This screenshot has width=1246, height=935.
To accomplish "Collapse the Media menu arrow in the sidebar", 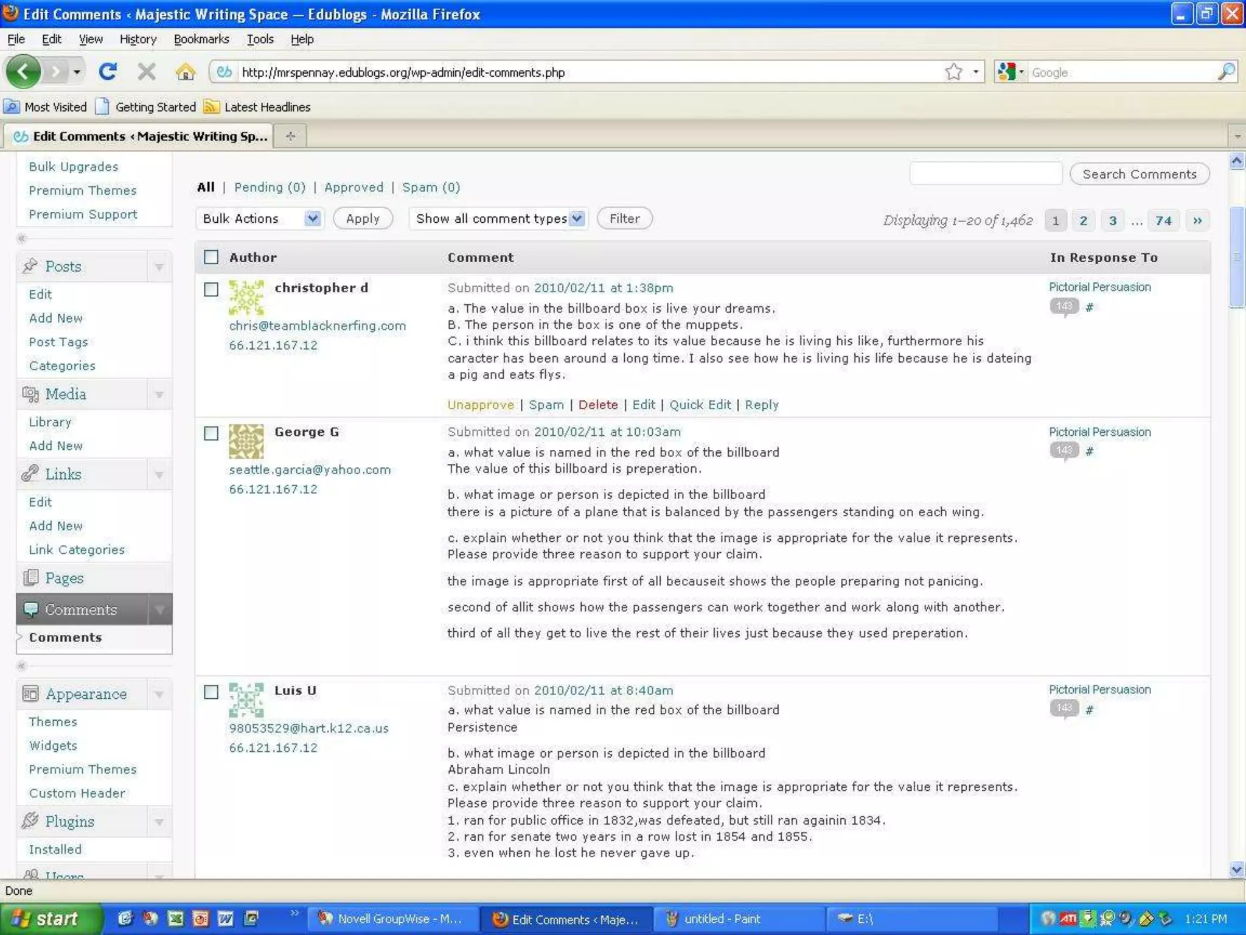I will (x=159, y=394).
